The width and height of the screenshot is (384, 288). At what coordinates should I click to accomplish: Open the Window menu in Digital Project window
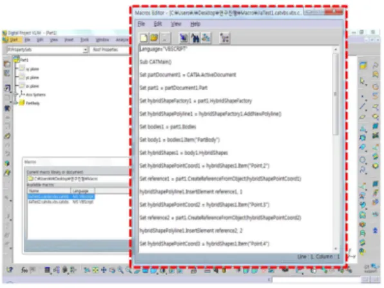(102, 40)
